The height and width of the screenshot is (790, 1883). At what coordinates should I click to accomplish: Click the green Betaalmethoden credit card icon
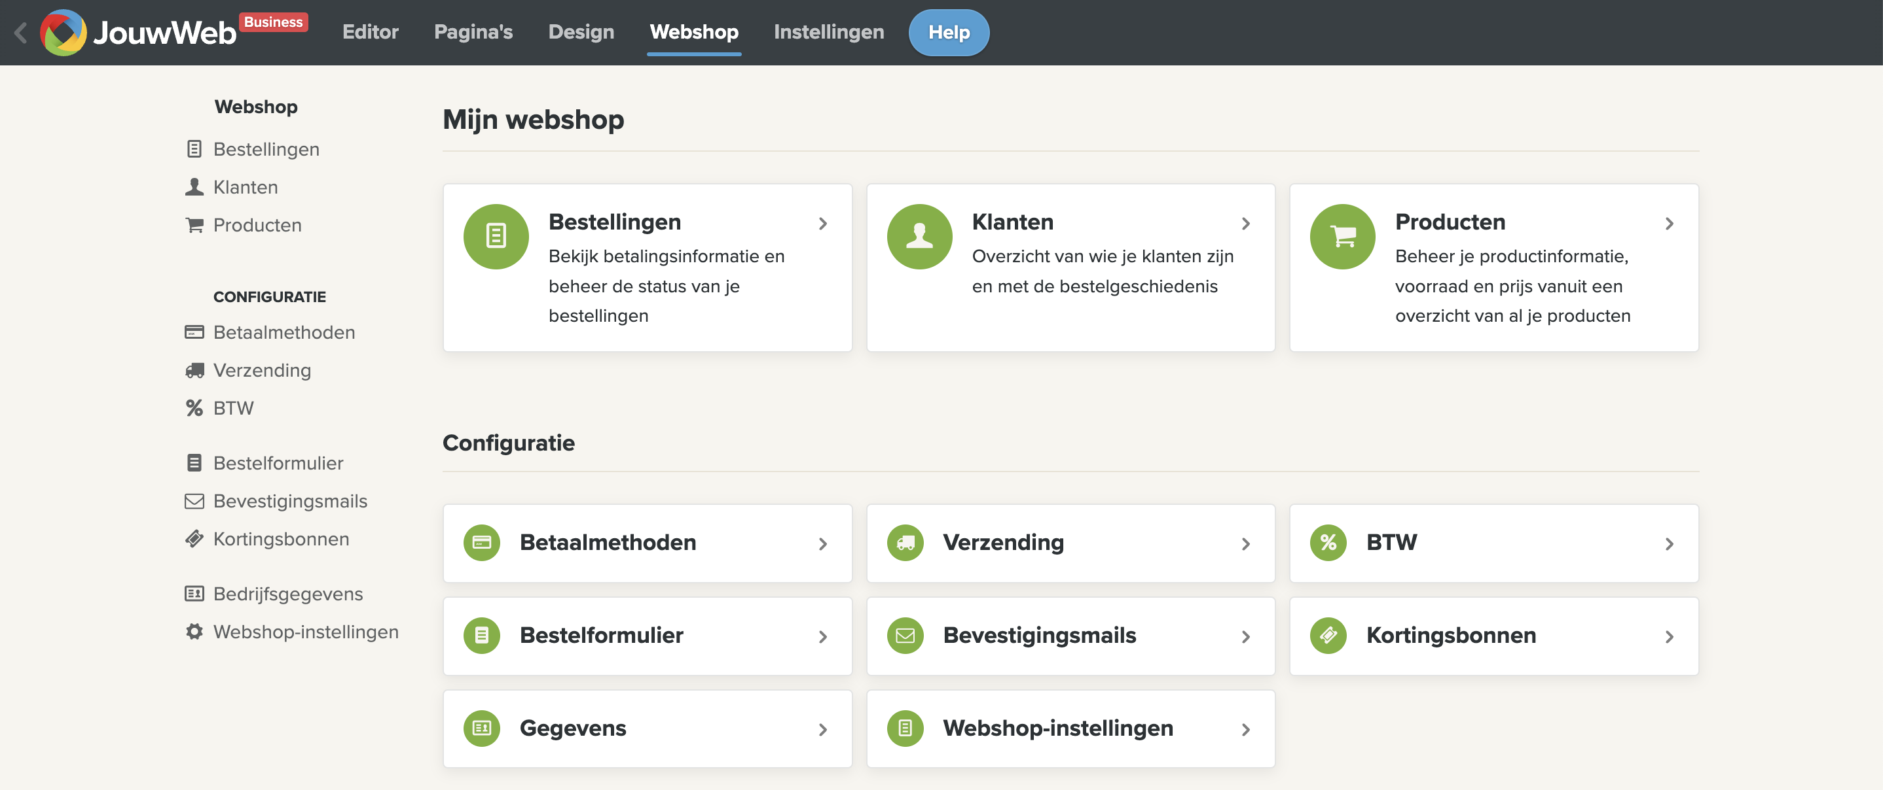(x=481, y=543)
